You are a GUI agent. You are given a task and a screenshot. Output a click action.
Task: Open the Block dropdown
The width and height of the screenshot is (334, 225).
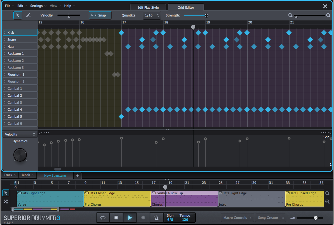[x=28, y=175]
